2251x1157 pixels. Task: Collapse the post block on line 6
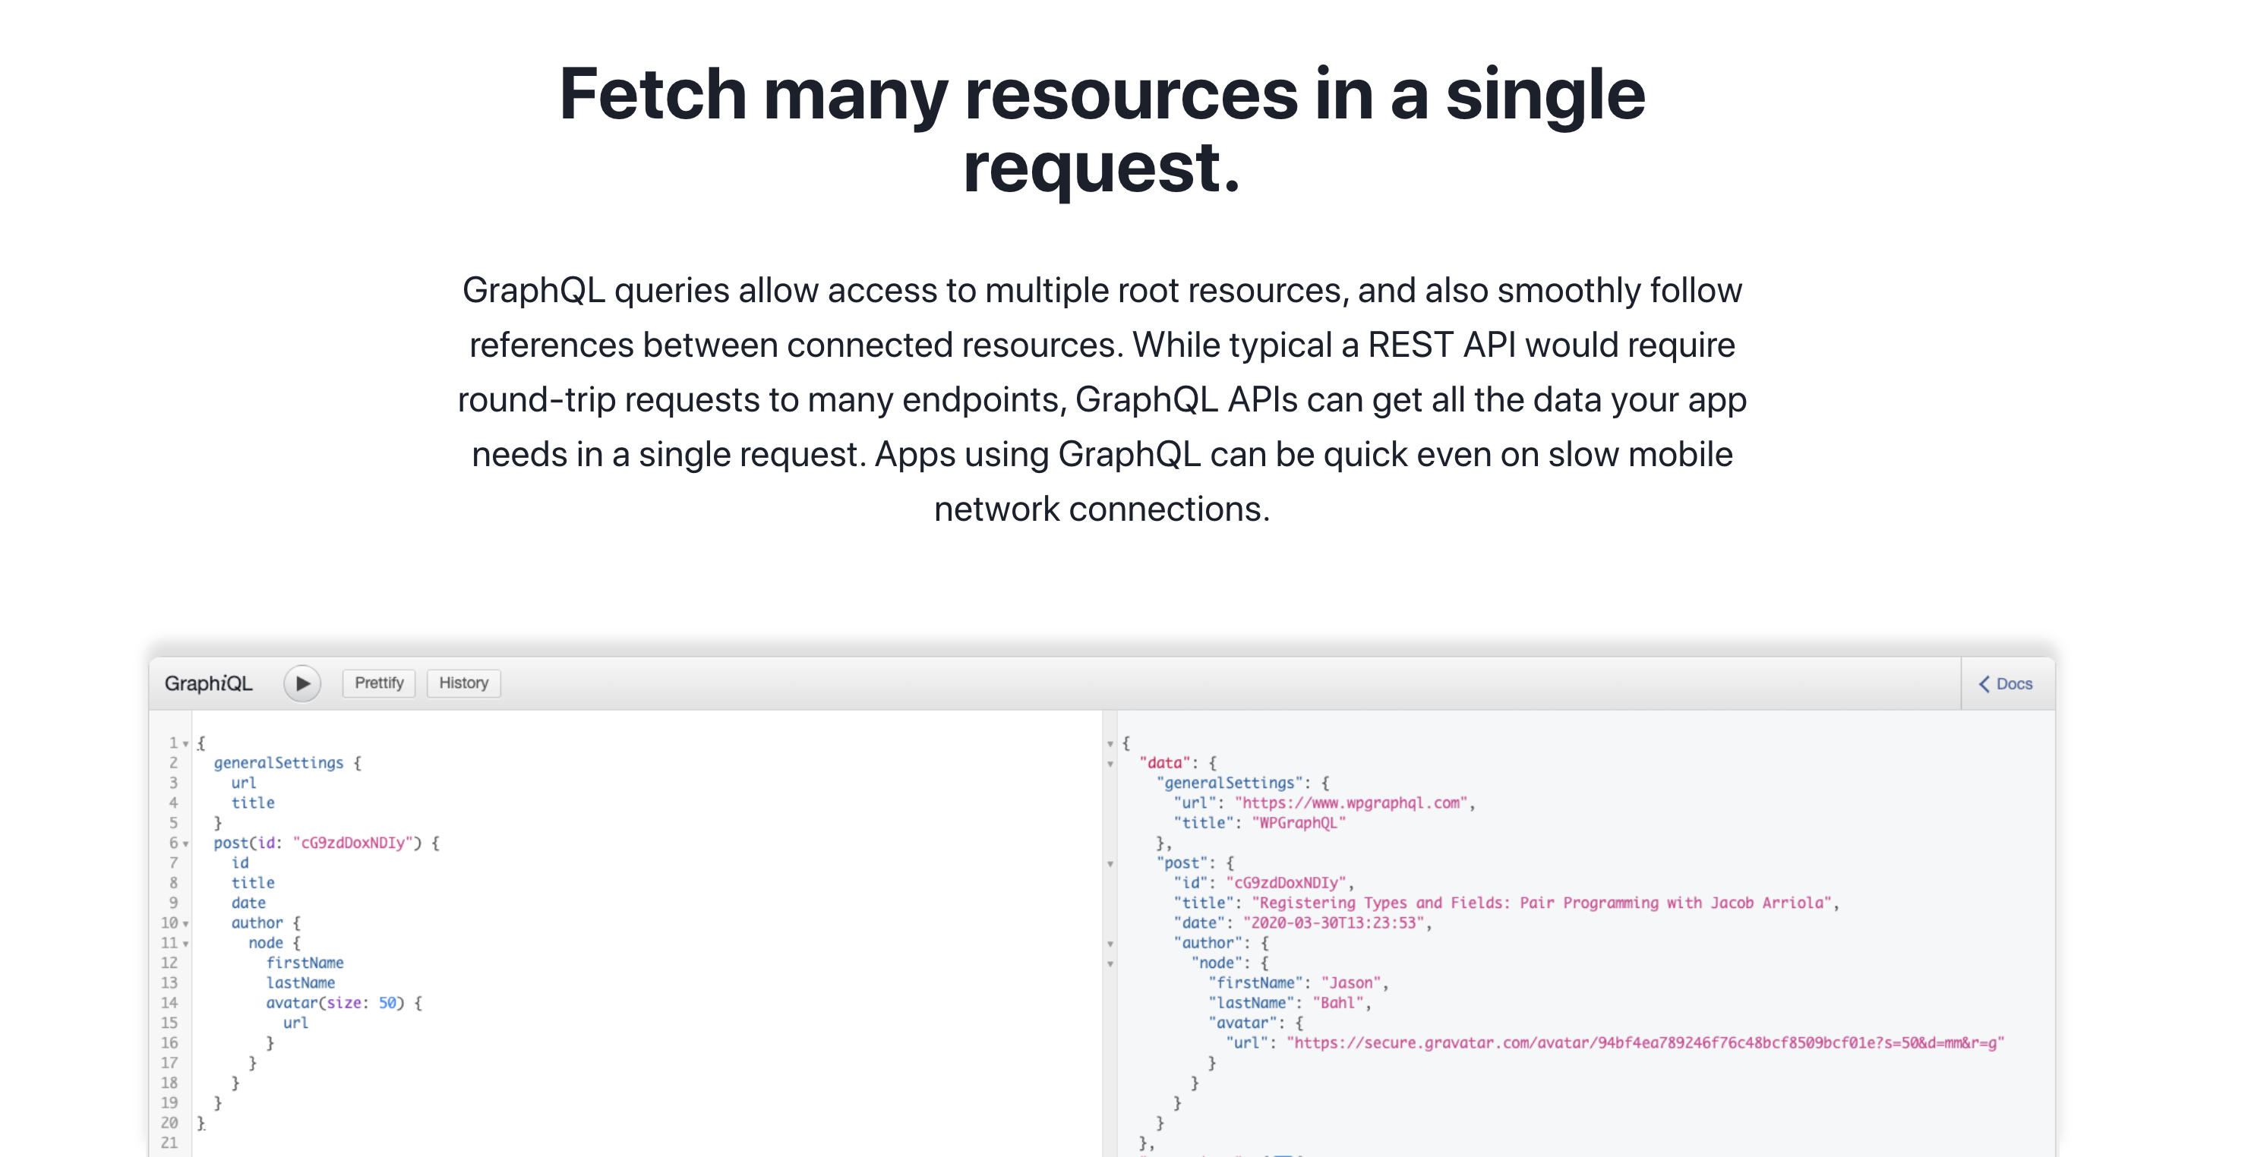tap(186, 843)
